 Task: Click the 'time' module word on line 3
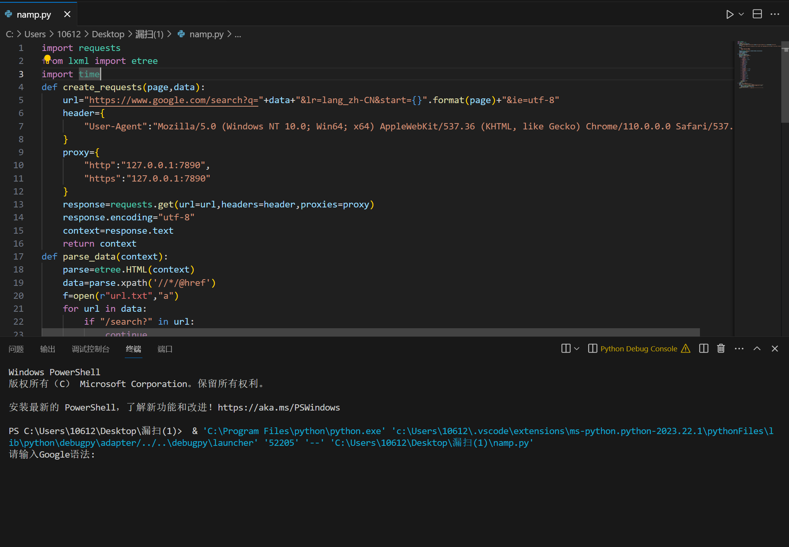coord(89,74)
